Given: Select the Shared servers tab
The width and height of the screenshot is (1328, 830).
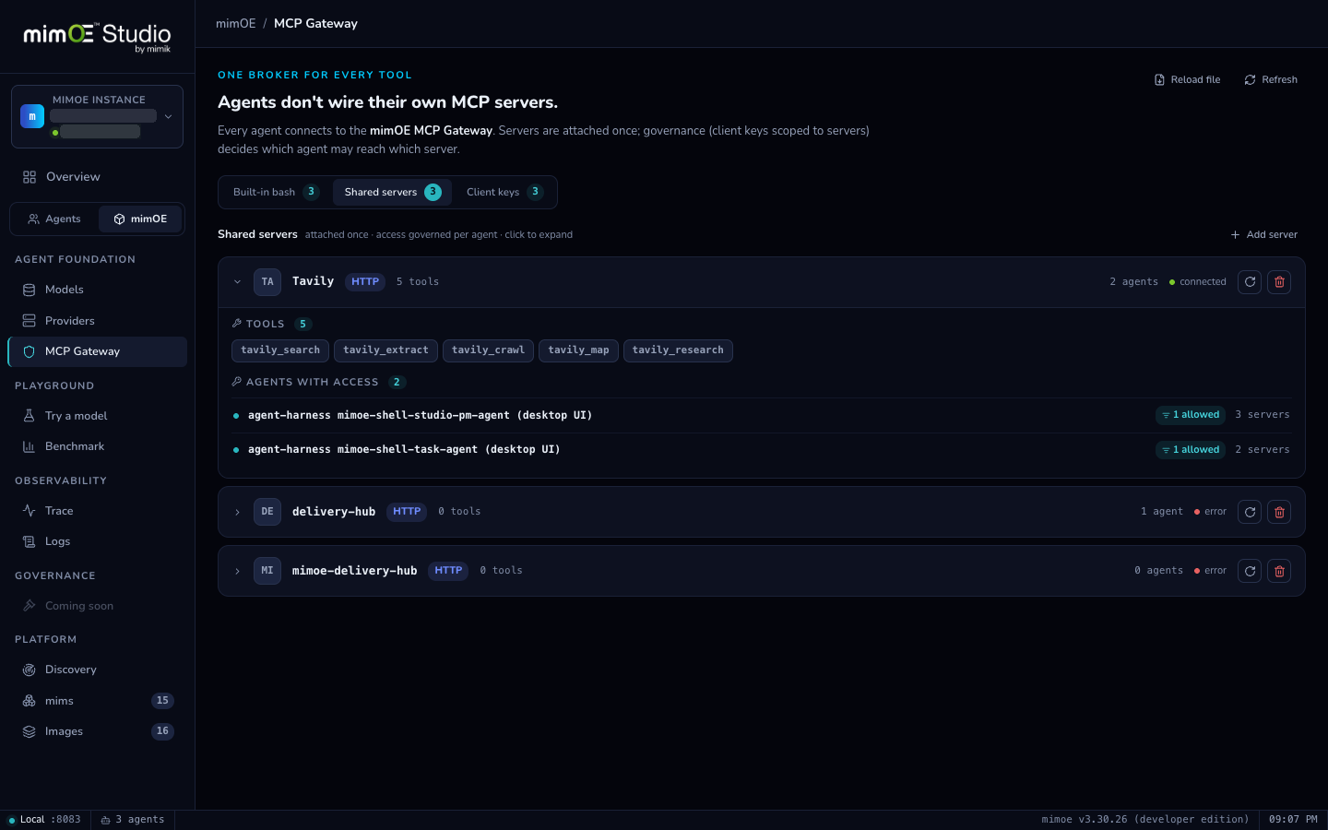Looking at the screenshot, I should (x=392, y=192).
